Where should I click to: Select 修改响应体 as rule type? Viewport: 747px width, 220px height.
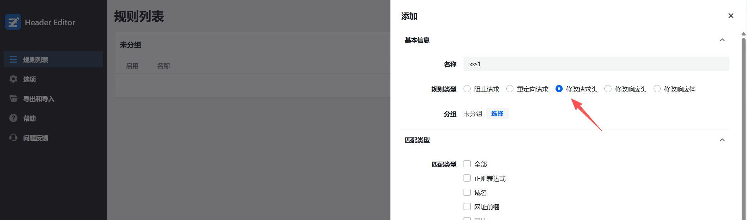(x=657, y=89)
